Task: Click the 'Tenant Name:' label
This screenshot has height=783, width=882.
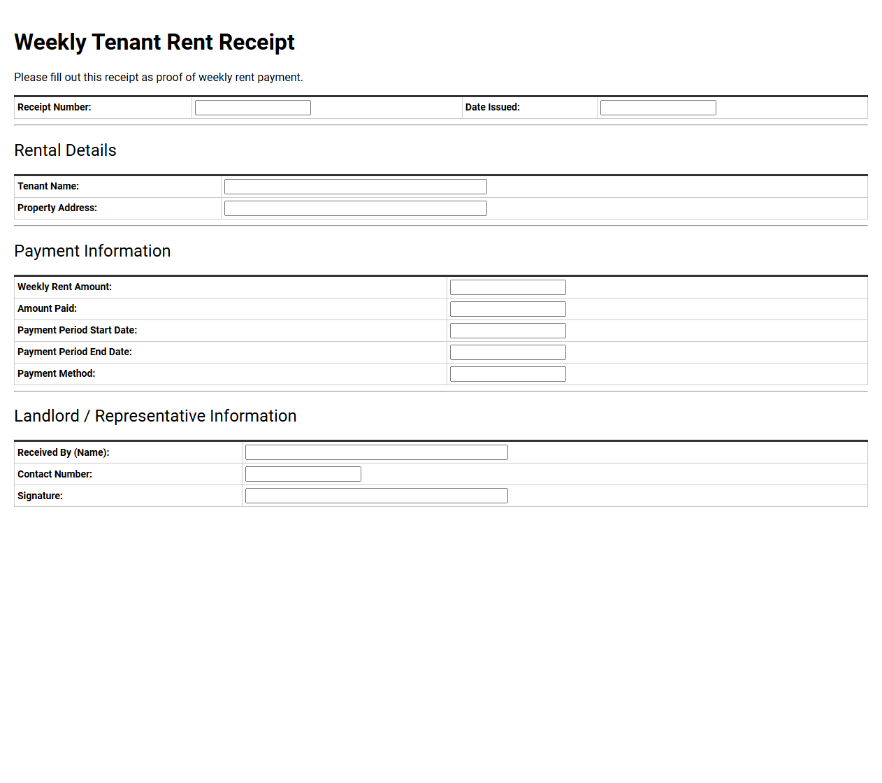Action: [48, 186]
